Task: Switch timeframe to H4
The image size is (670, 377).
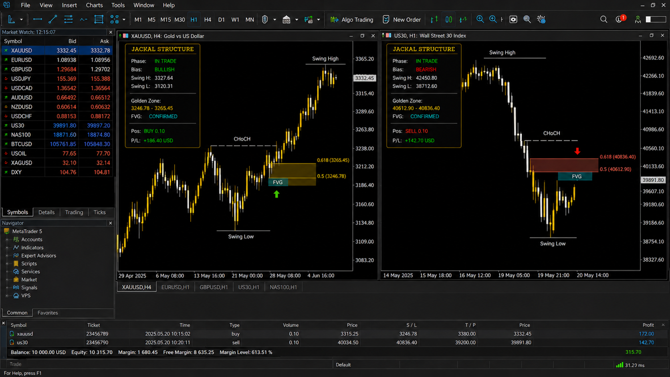Action: (x=208, y=19)
